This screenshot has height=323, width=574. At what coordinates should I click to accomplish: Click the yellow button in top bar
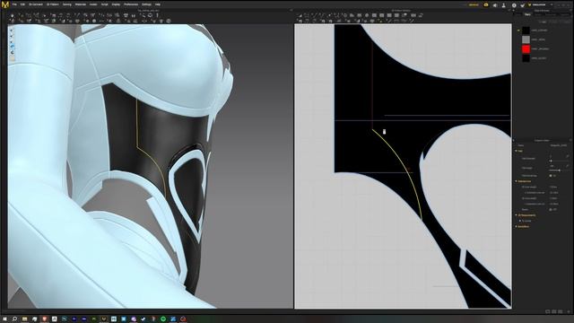click(x=474, y=5)
